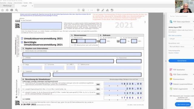Expand the PDF-Datei erstellen chevron
194x109 pixels.
click(x=193, y=74)
